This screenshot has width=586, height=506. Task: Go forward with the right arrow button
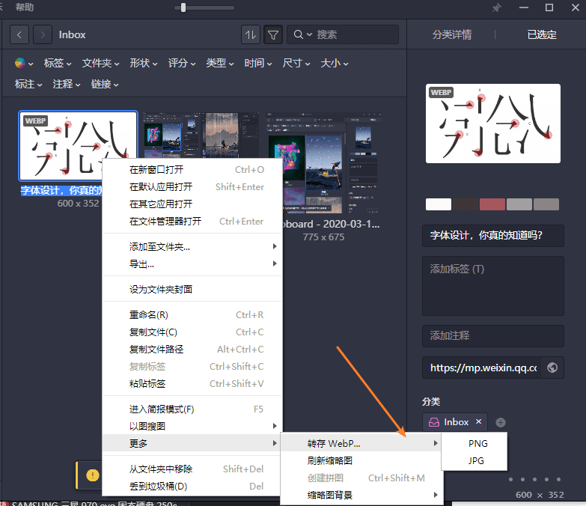(x=43, y=34)
